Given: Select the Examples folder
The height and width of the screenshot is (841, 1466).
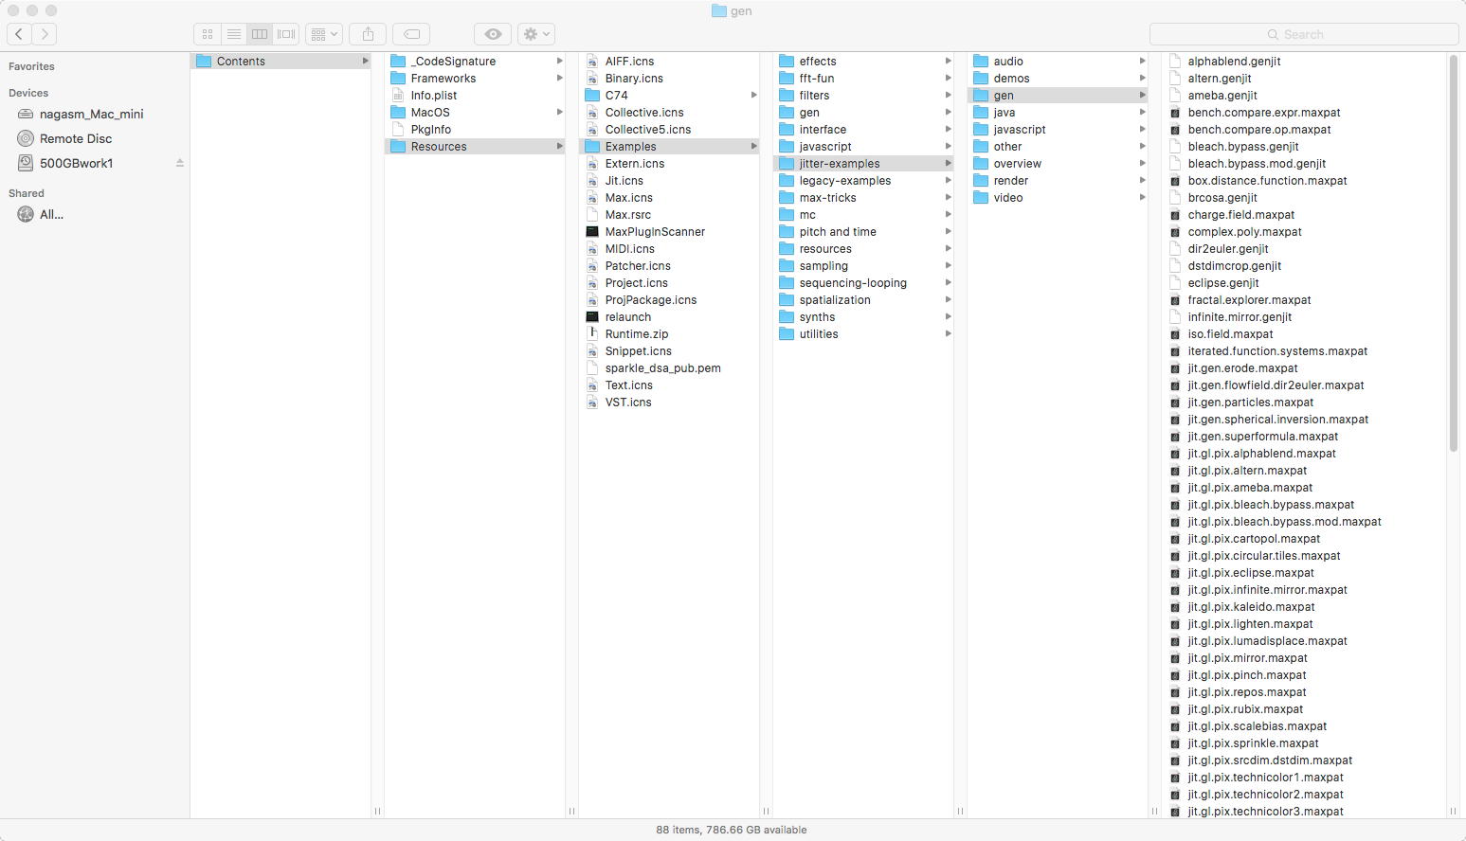Looking at the screenshot, I should point(669,146).
